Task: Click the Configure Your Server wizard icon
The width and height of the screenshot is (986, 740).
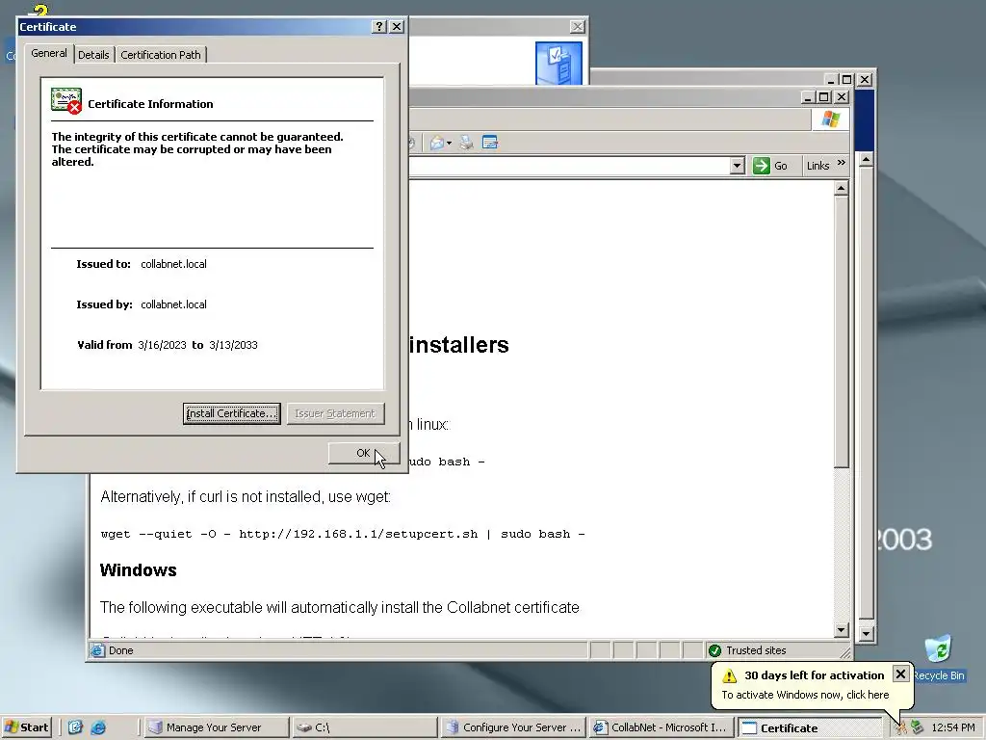Action: pos(558,63)
